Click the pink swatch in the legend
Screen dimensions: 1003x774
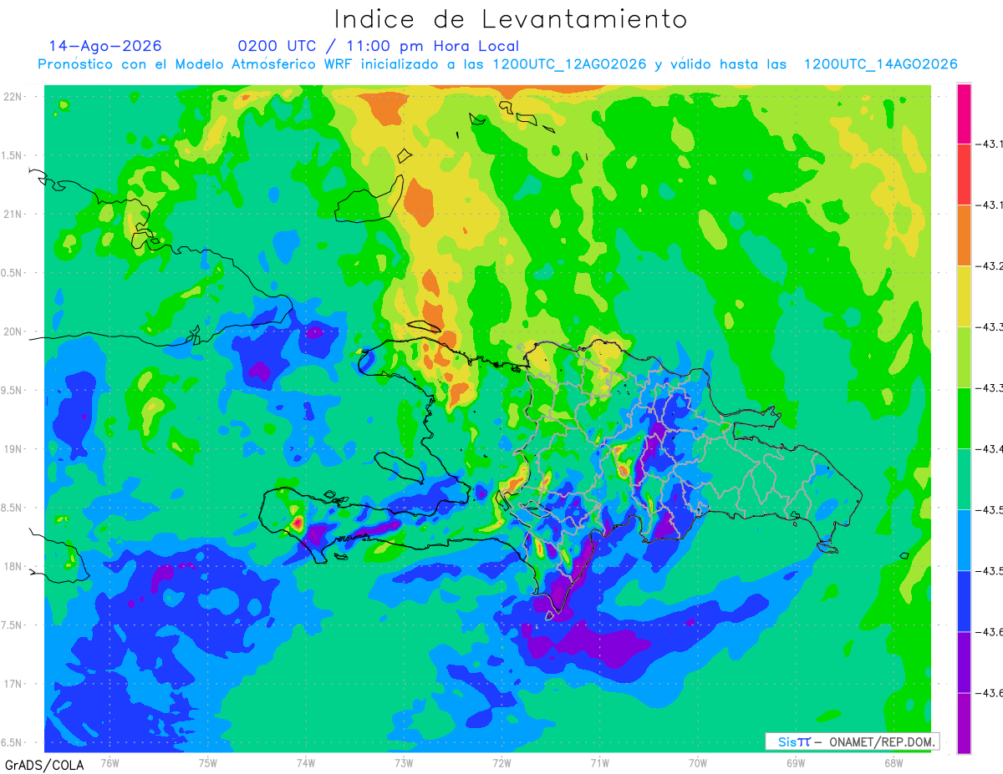click(964, 114)
